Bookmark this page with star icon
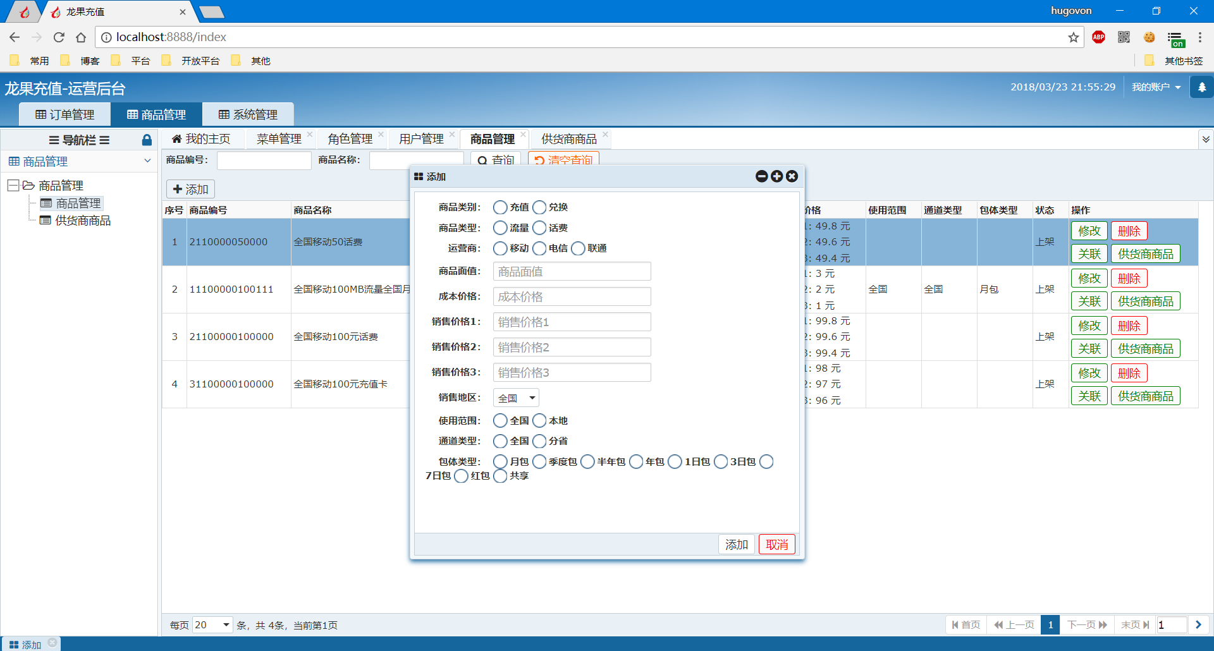 coord(1073,37)
